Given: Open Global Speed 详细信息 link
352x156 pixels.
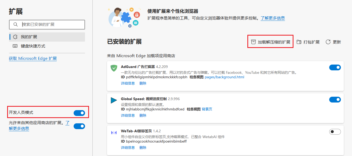Looking at the screenshot, I should point(128,115).
